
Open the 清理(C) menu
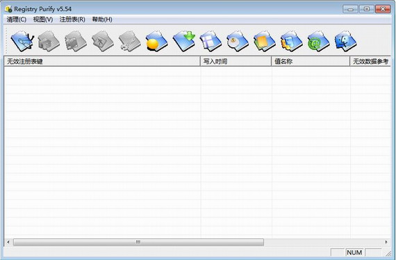click(17, 19)
